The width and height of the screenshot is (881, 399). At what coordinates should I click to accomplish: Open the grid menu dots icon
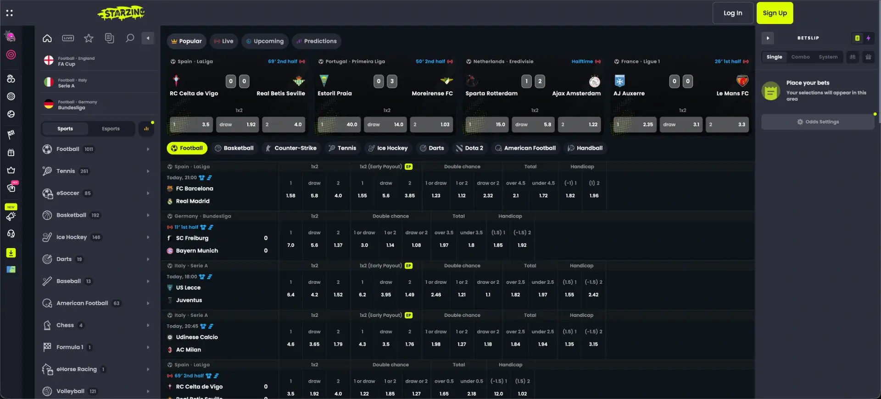coord(9,13)
